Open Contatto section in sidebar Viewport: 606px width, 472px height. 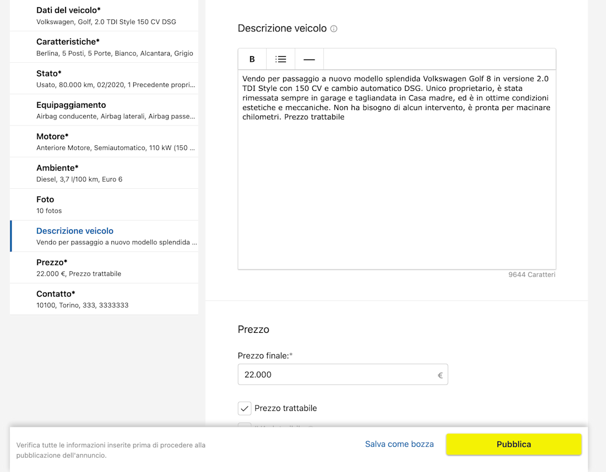pos(104,299)
